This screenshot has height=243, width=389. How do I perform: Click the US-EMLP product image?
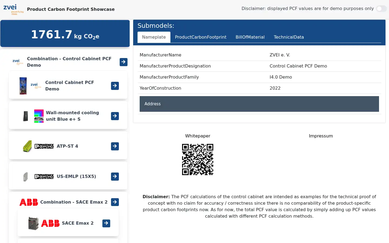26,177
